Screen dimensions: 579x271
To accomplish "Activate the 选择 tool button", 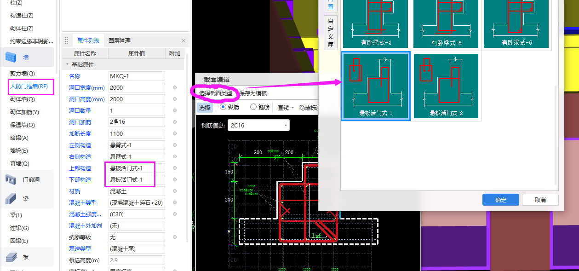I will coord(205,108).
